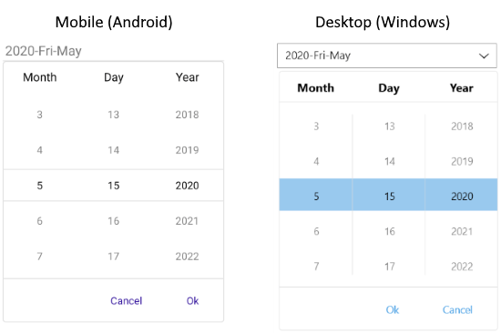Pick day 16 in Android picker
Image resolution: width=501 pixels, height=333 pixels.
(x=114, y=221)
